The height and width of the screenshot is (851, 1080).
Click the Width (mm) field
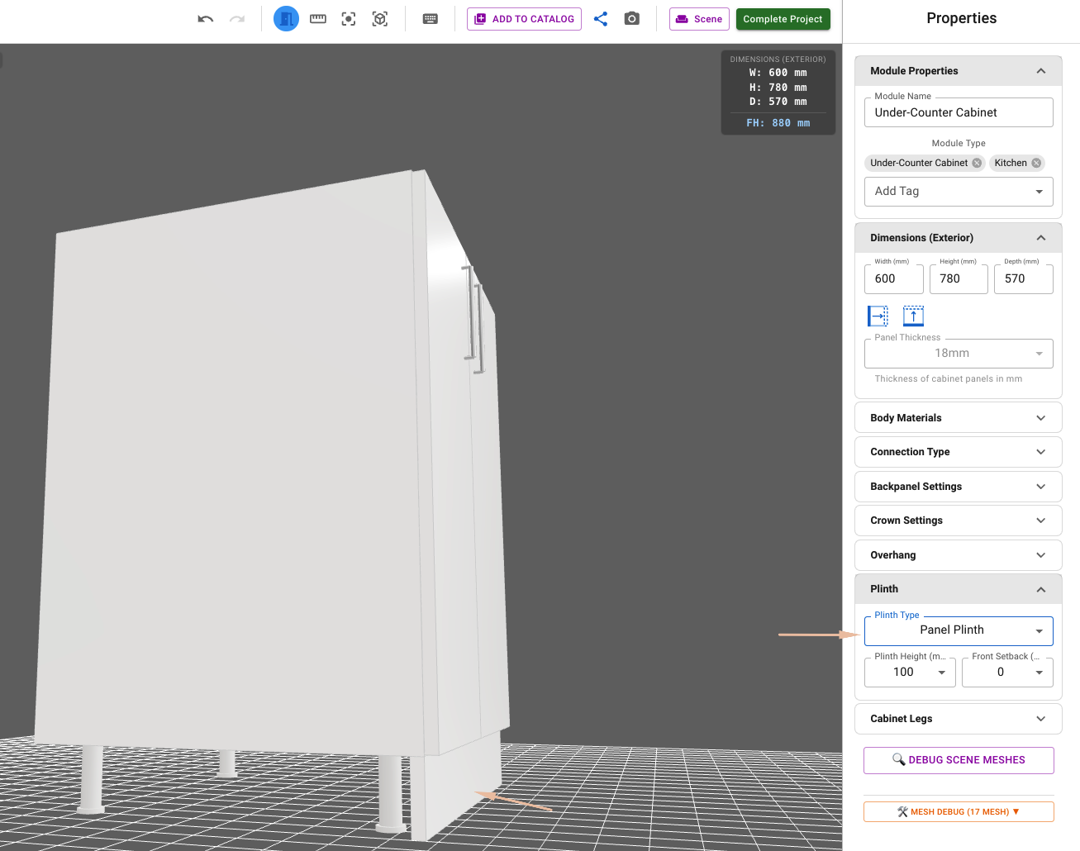tap(894, 279)
